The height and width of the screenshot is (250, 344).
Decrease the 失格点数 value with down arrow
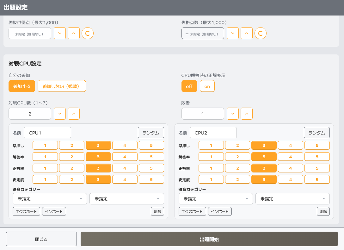click(233, 33)
